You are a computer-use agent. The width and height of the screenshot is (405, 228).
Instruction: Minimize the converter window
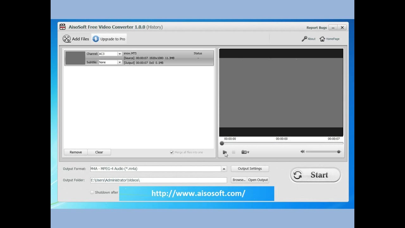[x=333, y=28]
